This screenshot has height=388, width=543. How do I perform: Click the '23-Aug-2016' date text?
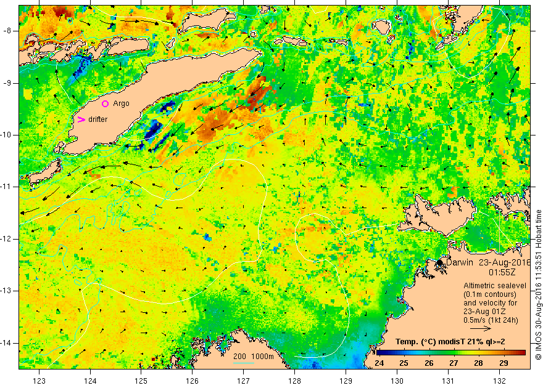(505, 262)
